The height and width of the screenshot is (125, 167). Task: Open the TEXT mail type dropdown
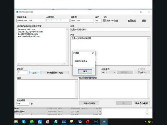(x=108, y=73)
